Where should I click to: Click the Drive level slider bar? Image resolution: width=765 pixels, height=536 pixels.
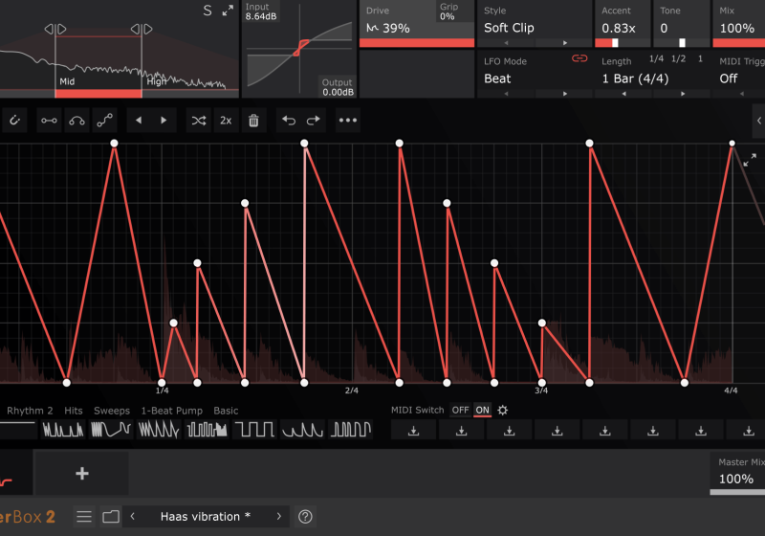416,43
